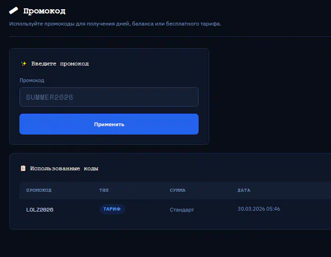The height and width of the screenshot is (257, 331).
Task: Click the divider line under the page description
Action: (167, 36)
